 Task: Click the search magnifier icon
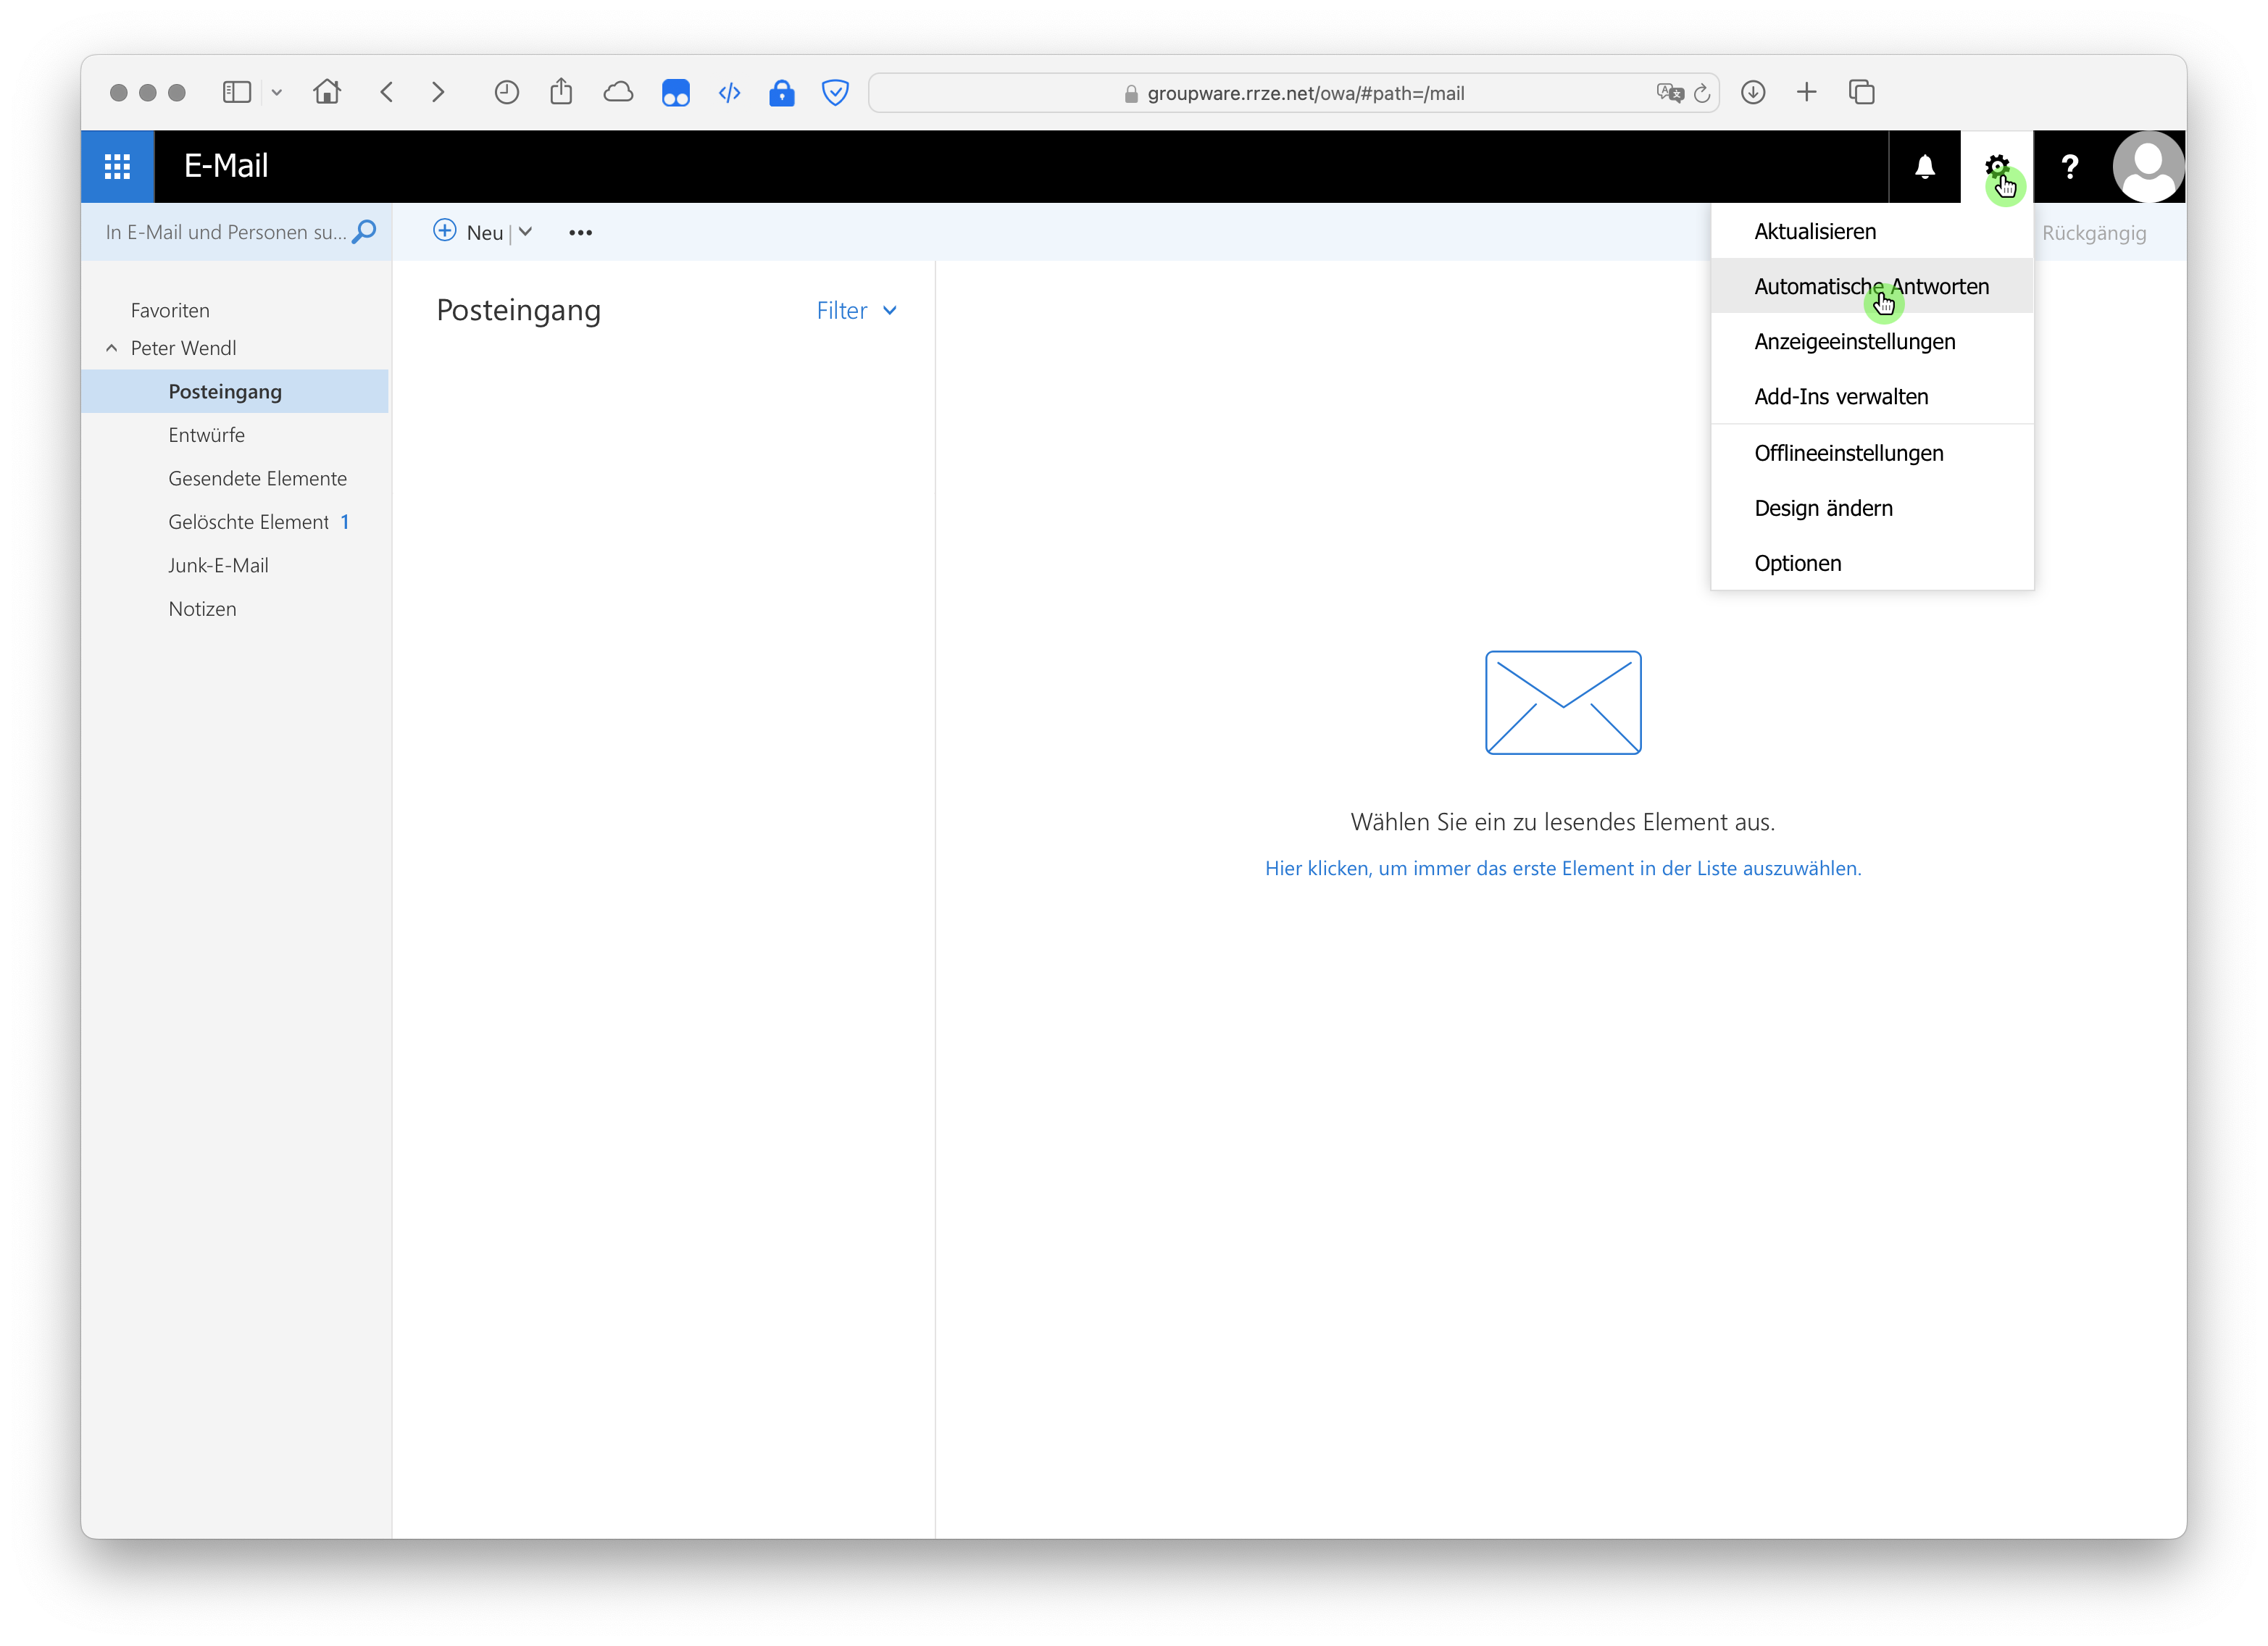point(365,232)
